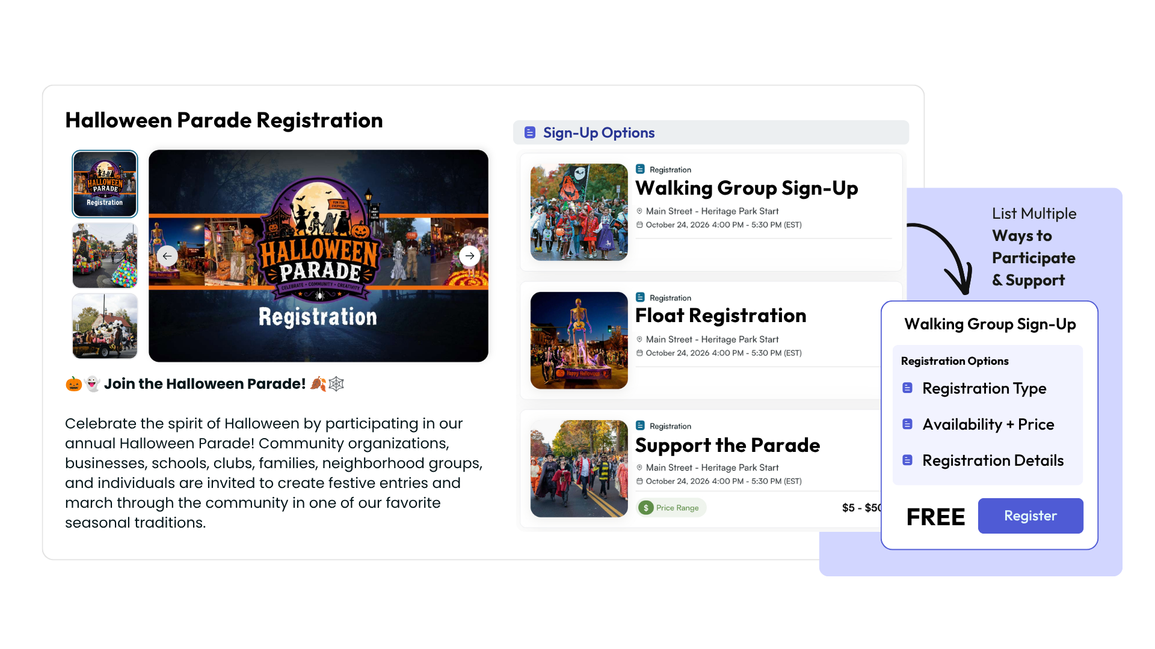1155x649 pixels.
Task: Click the calendar icon for Walking Group date
Action: 639,225
